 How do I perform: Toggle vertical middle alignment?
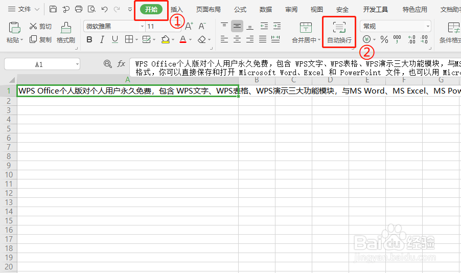click(237, 26)
